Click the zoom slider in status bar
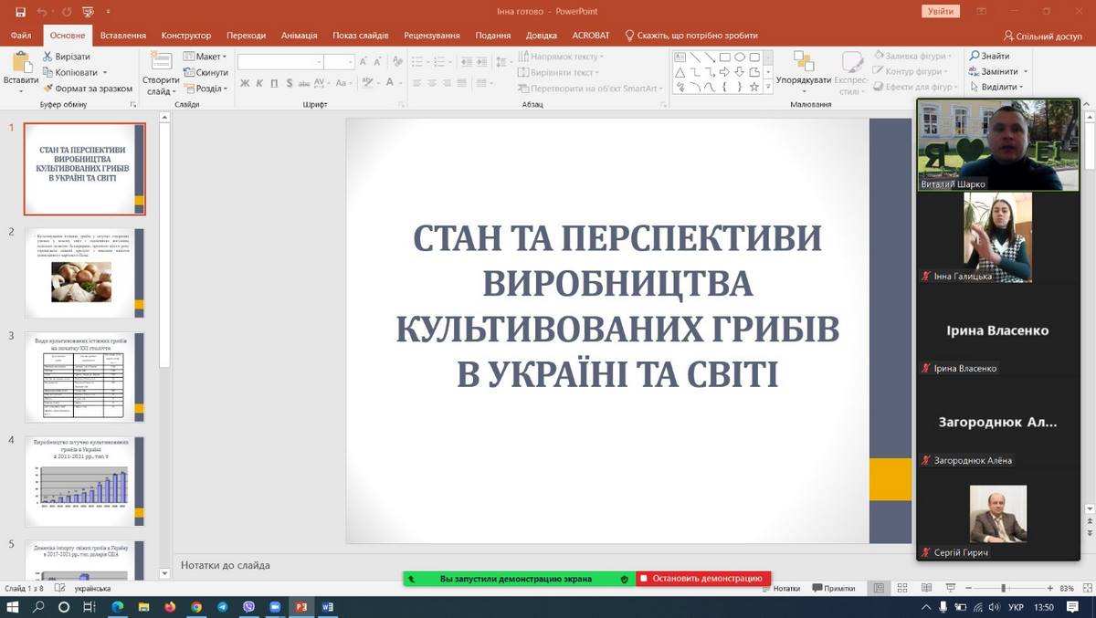1096x618 pixels. pos(1003,589)
